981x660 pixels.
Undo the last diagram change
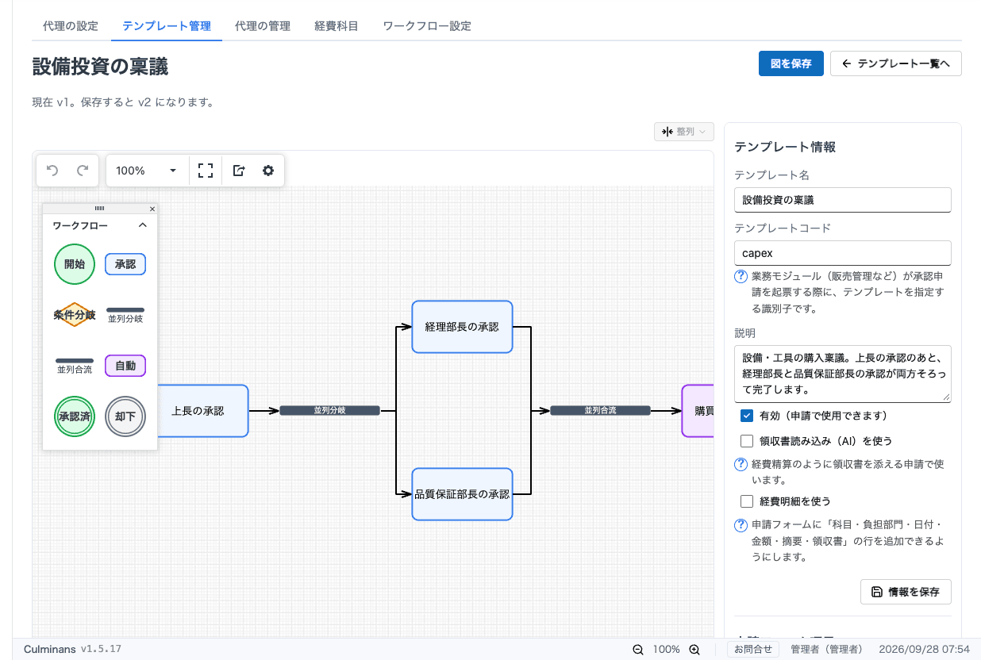[53, 171]
